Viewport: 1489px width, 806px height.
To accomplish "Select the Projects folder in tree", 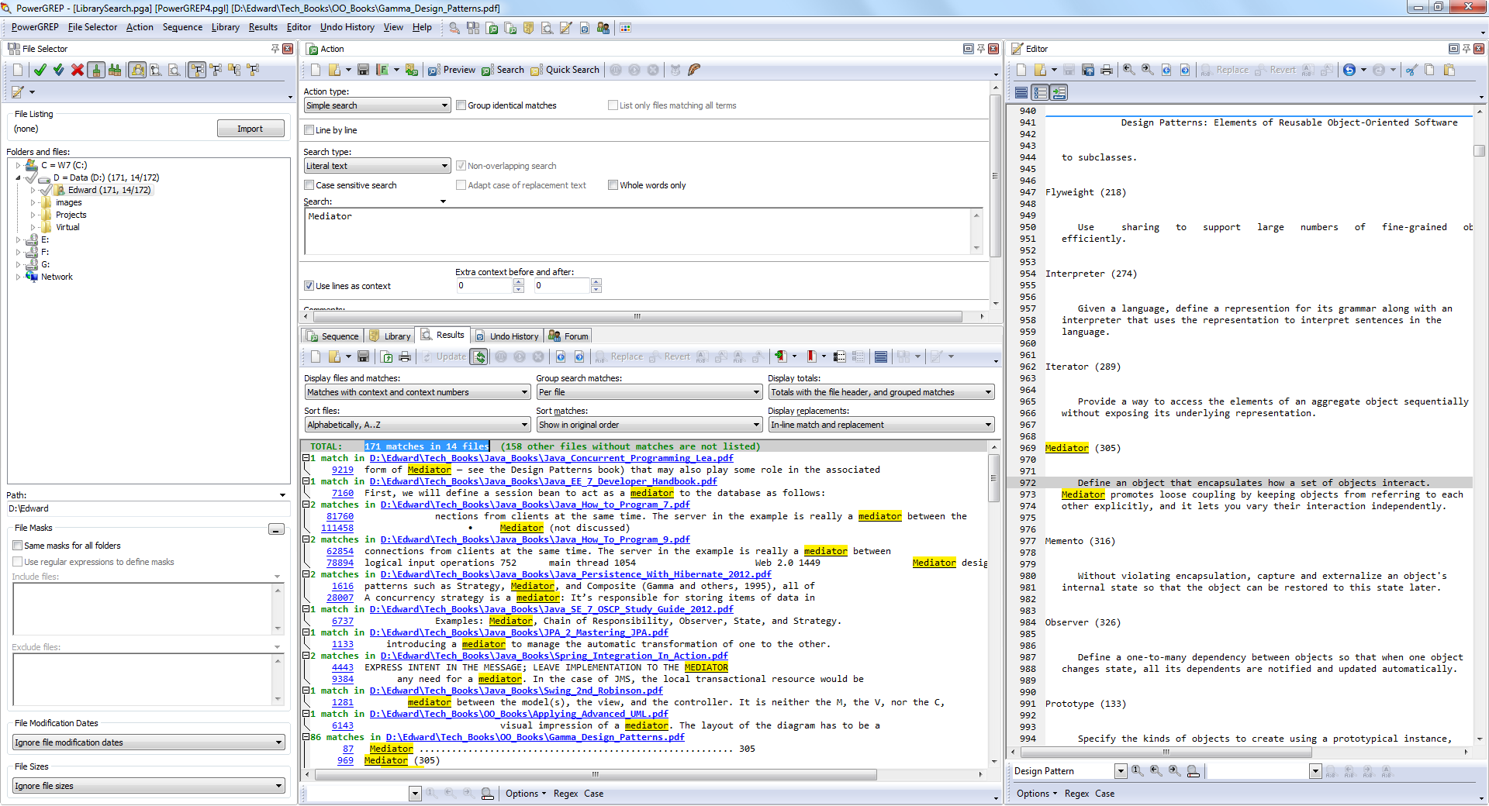I will (71, 215).
